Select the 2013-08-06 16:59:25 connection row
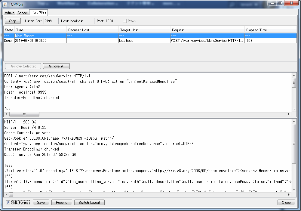The width and height of the screenshot is (301, 211). pos(150,41)
